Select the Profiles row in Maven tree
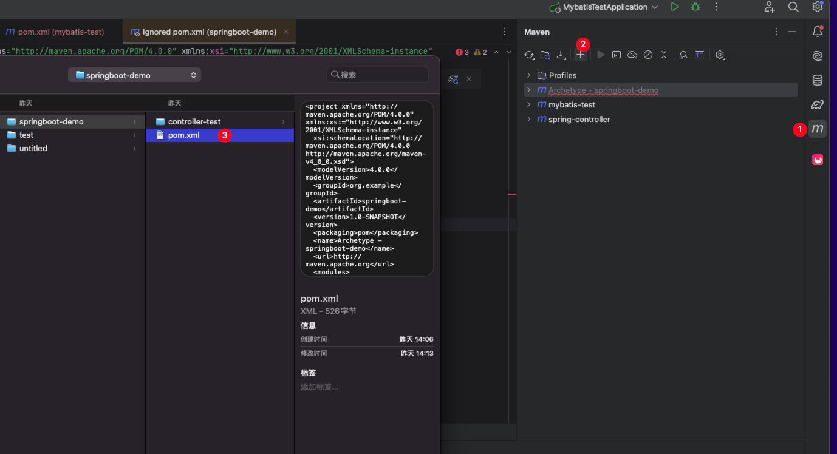This screenshot has height=454, width=837. pos(661,75)
